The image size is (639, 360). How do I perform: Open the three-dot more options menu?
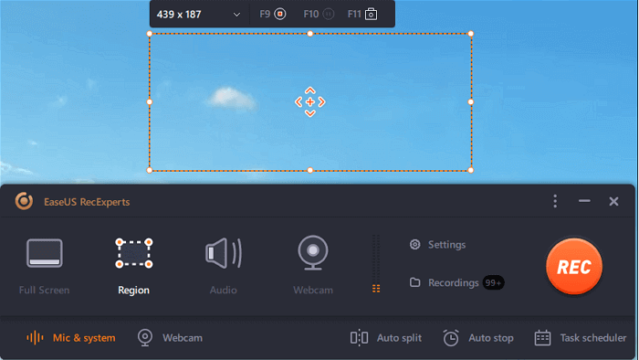(x=555, y=201)
